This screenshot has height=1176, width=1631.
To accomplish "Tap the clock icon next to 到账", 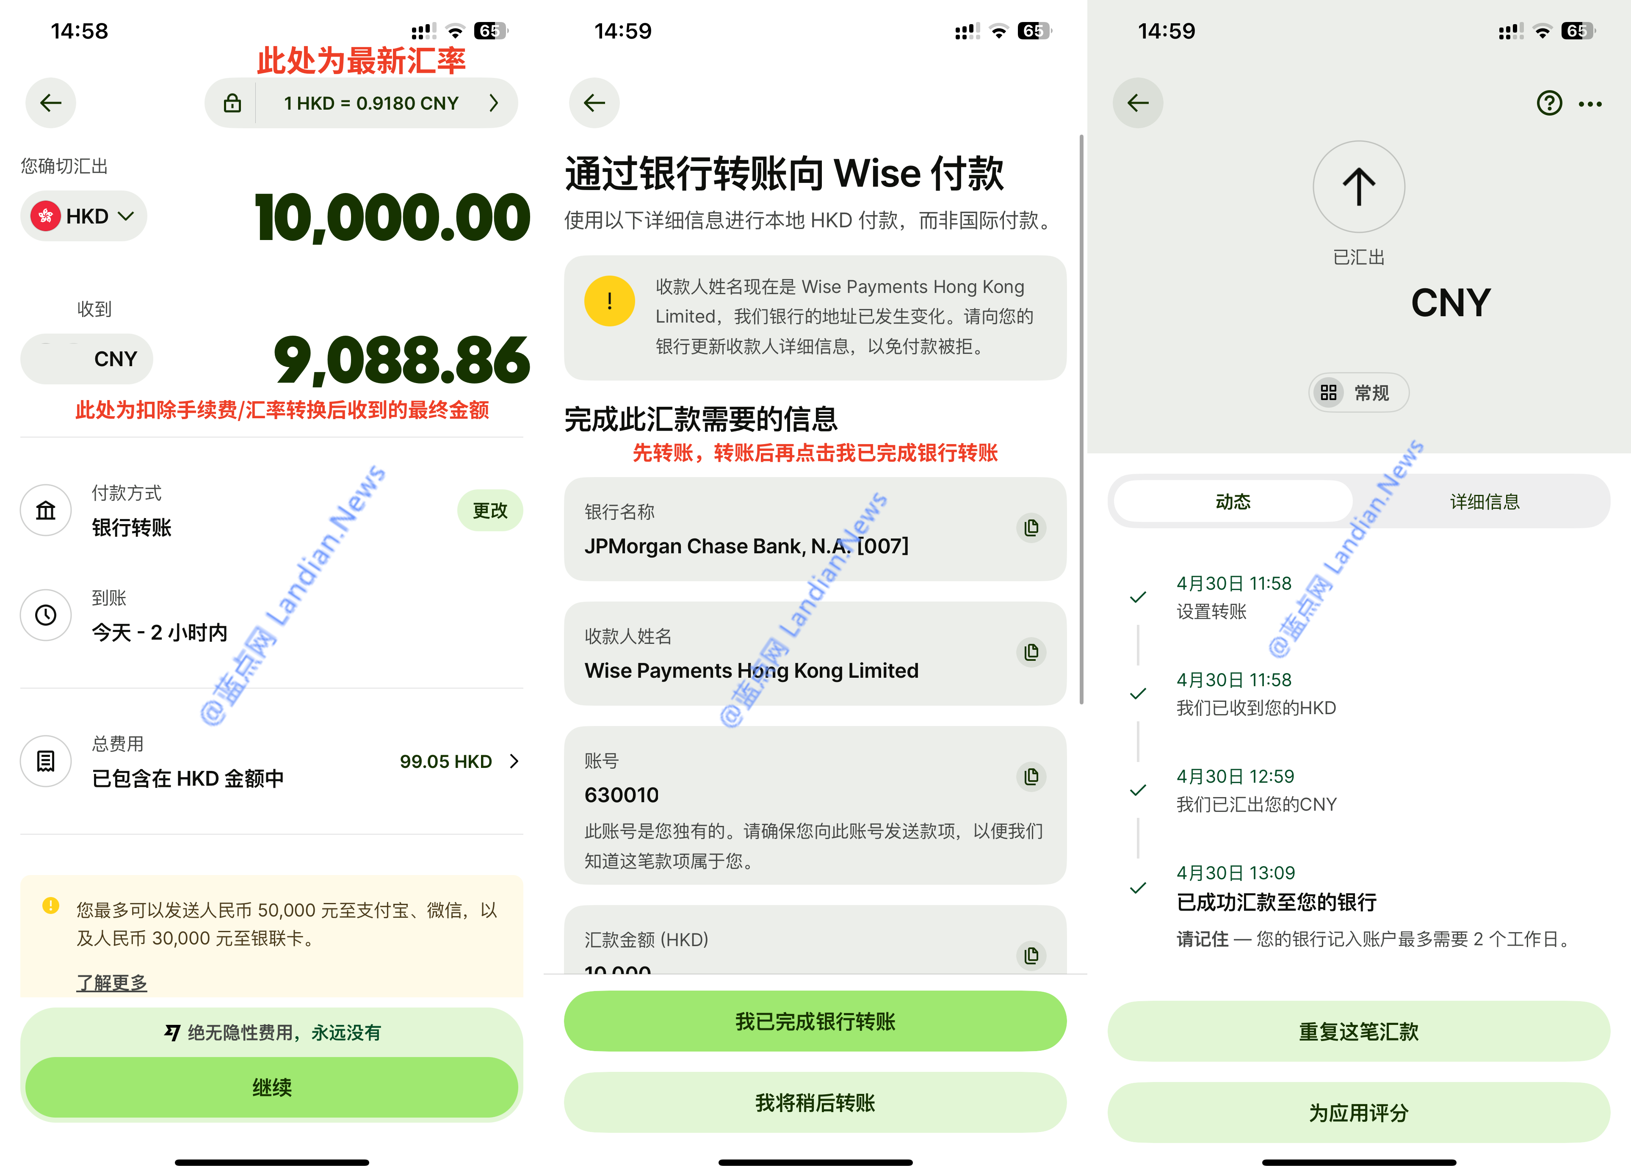I will coord(46,615).
